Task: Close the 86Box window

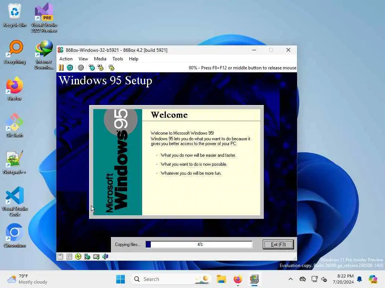Action: tap(288, 50)
